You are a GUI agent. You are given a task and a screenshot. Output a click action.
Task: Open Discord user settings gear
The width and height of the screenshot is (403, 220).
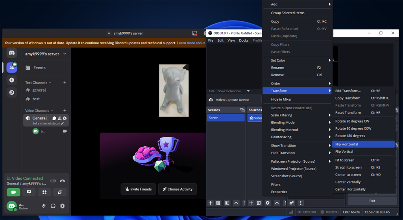pos(63,206)
